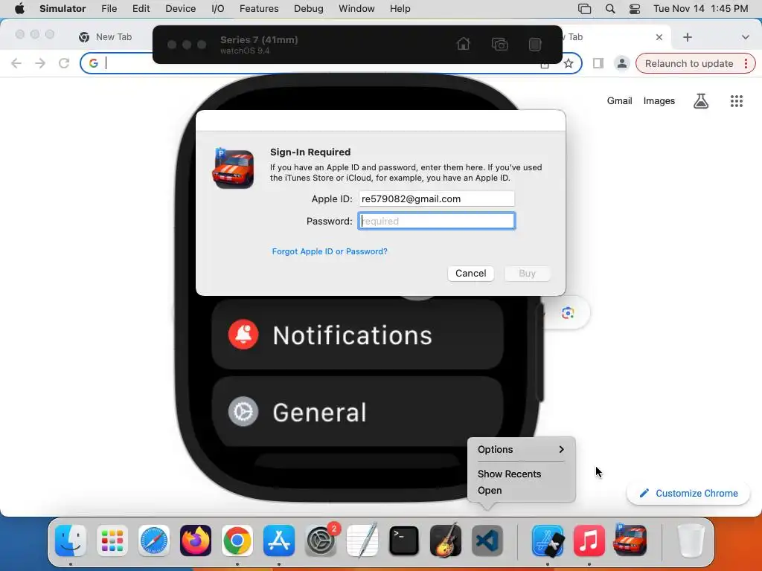Bookmark this page with star icon
This screenshot has width=762, height=571.
(x=568, y=63)
